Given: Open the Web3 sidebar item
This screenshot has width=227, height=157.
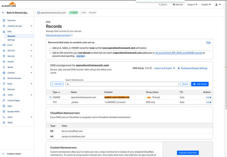Looking at the screenshot, I should tap(11, 123).
